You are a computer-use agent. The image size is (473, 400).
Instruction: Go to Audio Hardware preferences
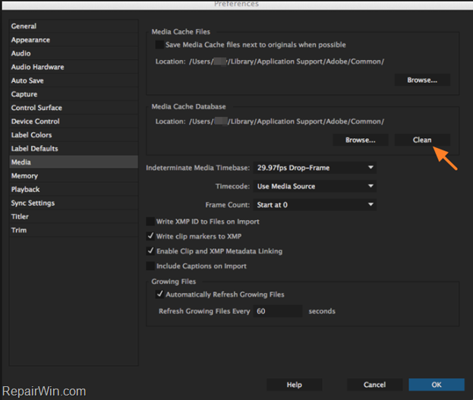74,67
